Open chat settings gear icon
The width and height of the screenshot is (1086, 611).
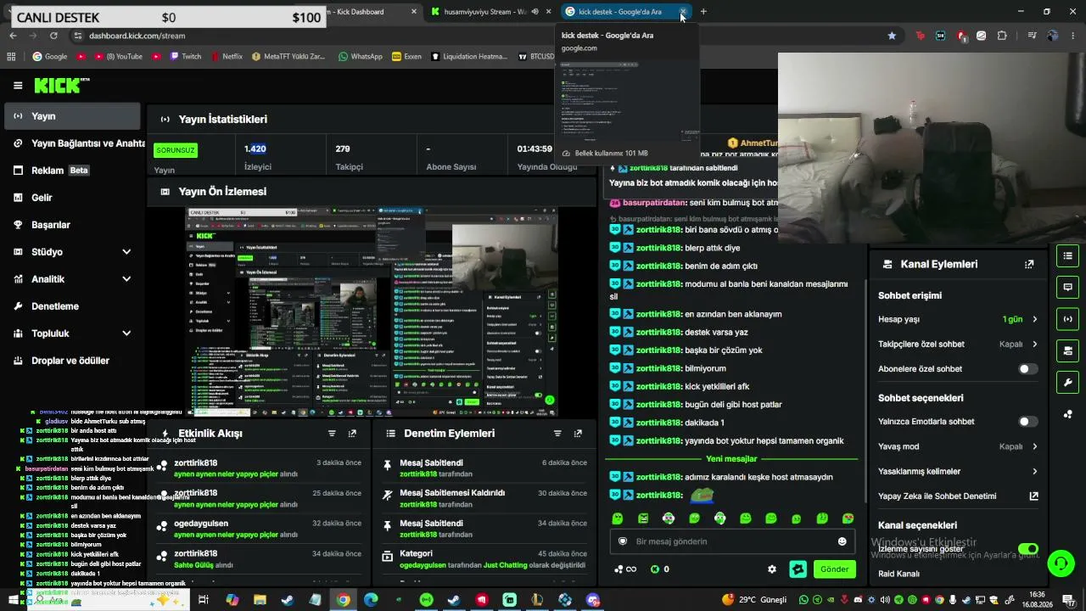[771, 569]
